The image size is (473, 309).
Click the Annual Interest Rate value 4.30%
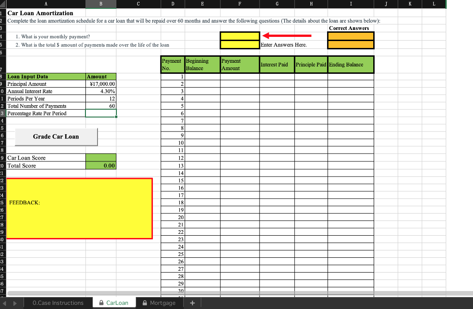pyautogui.click(x=101, y=91)
